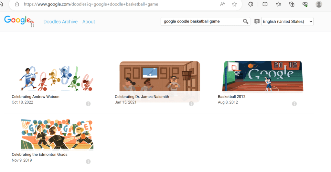Click the search magnifier icon
Viewport: 331px width, 172px height.
click(245, 22)
